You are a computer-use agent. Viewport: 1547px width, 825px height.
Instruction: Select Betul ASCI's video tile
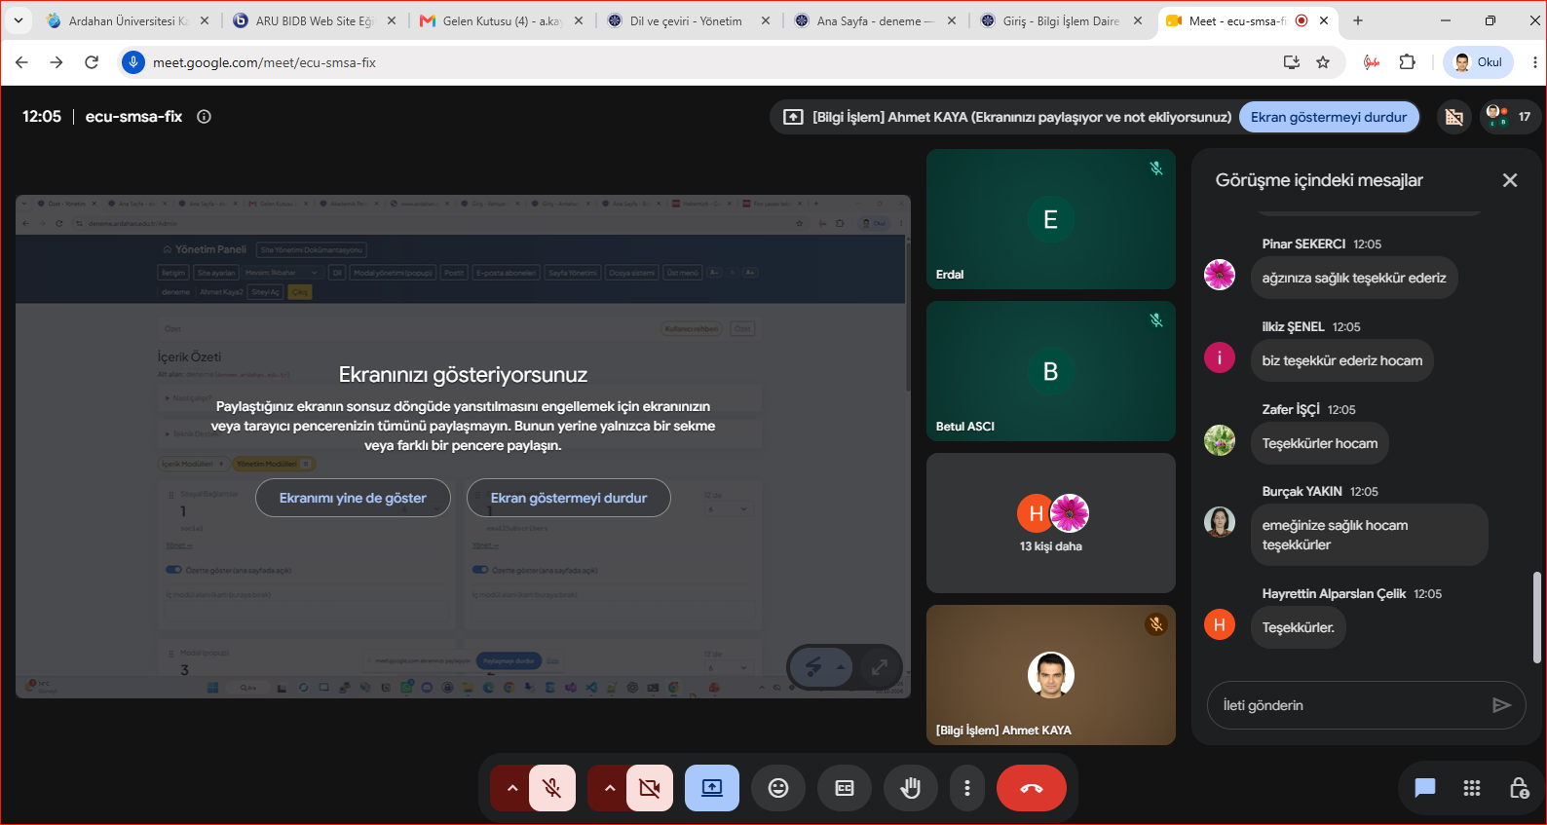(1051, 371)
